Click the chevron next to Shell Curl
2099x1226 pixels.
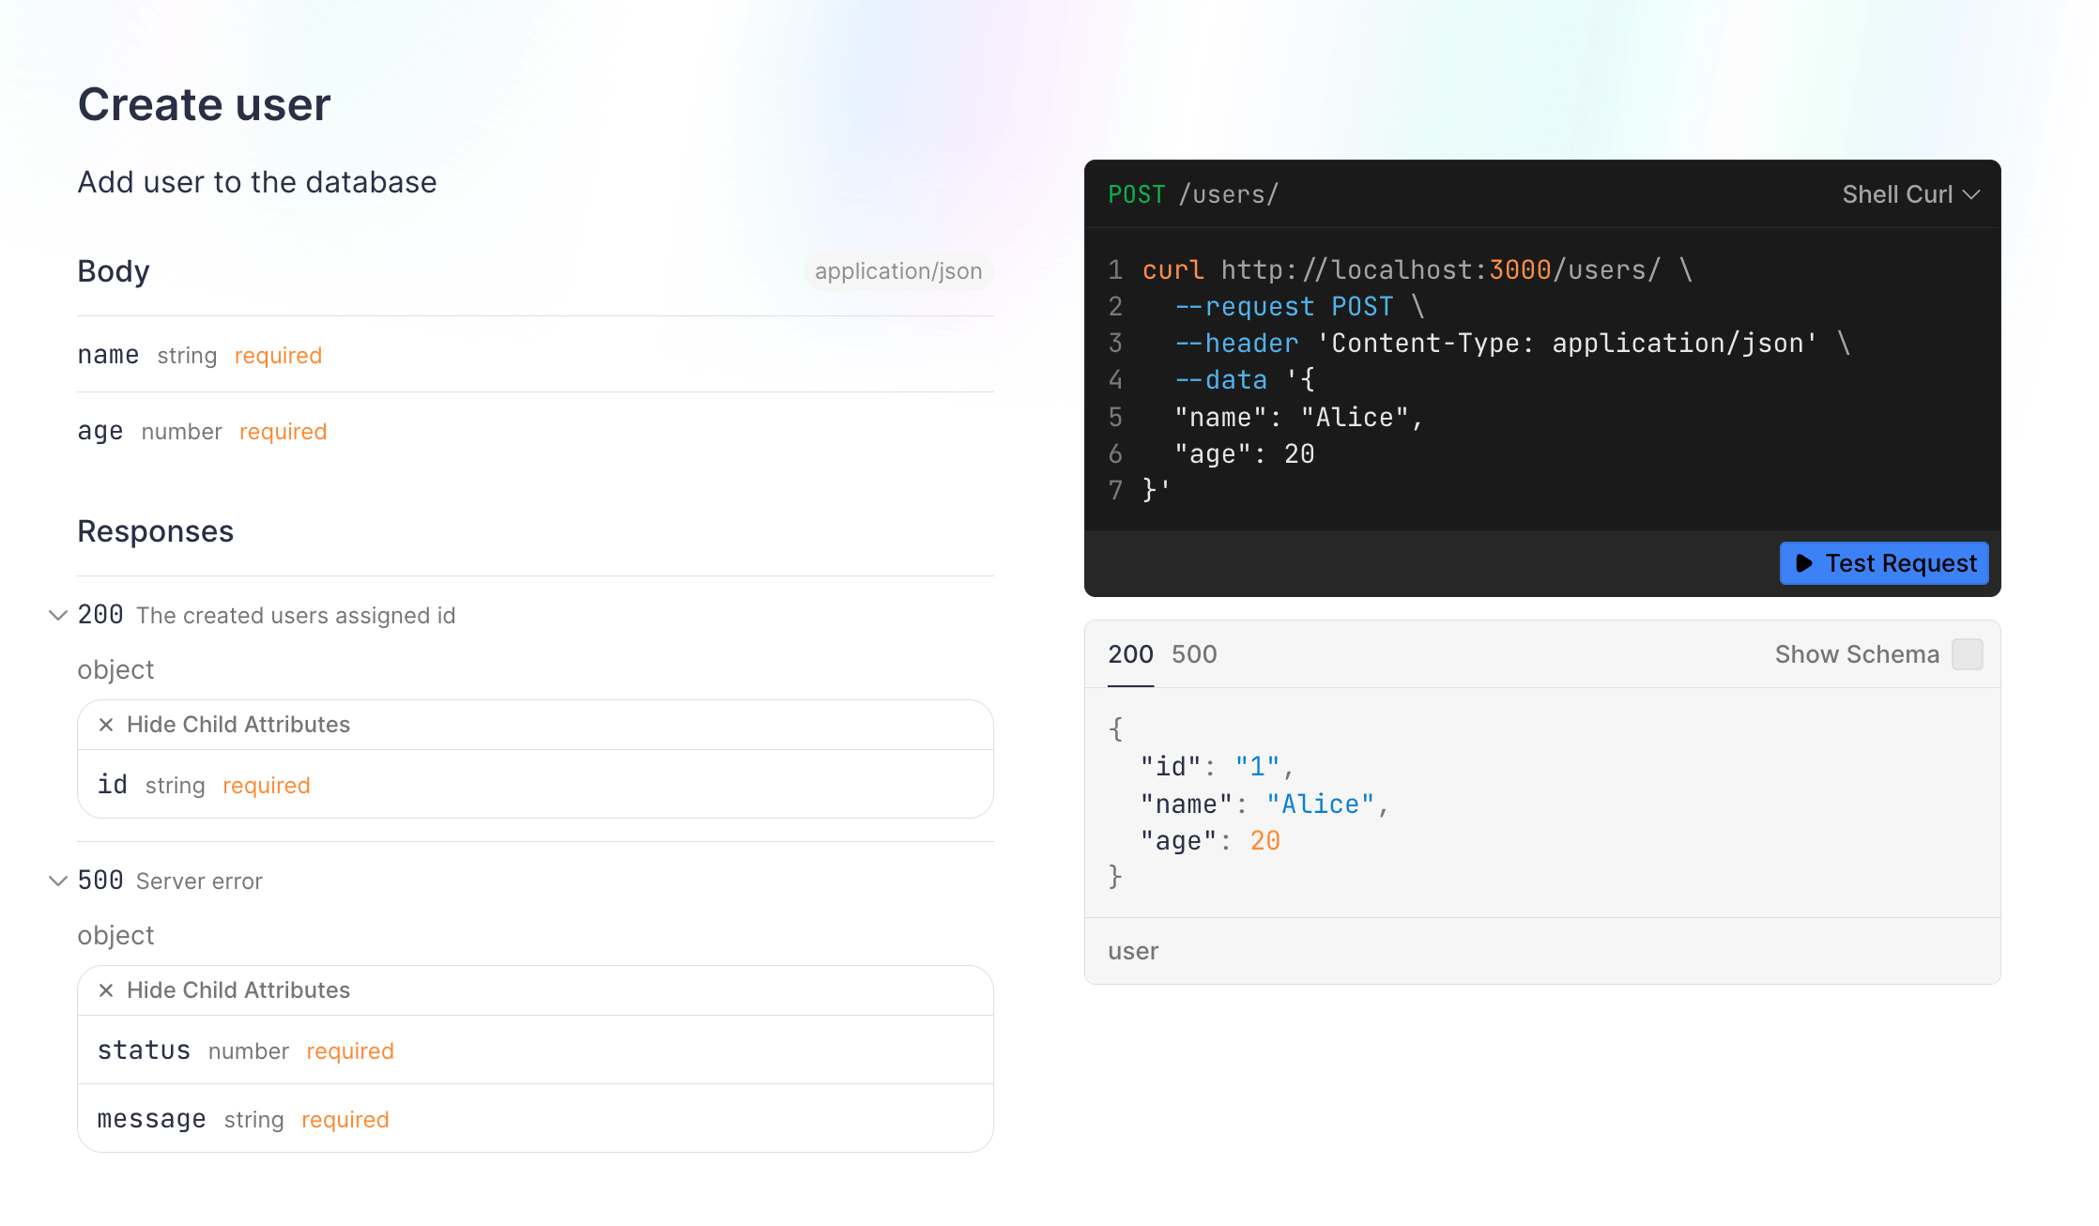[1970, 194]
